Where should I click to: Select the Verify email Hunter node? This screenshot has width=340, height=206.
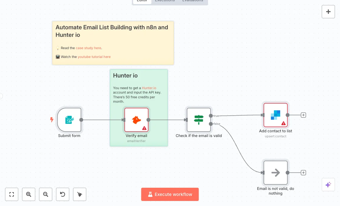136,120
